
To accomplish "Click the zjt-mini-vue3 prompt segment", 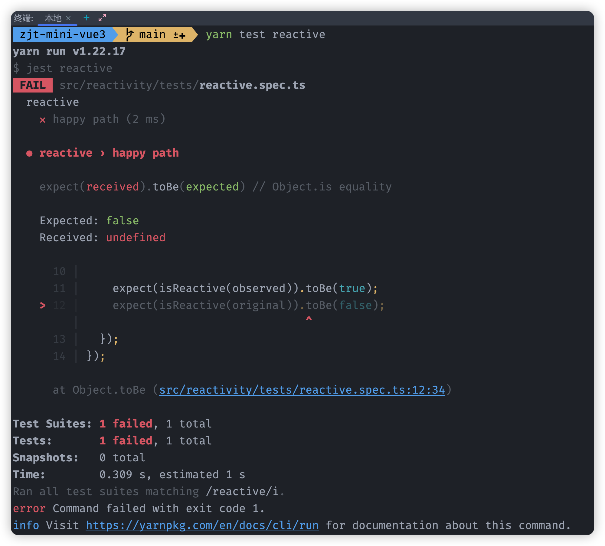I will click(x=63, y=34).
